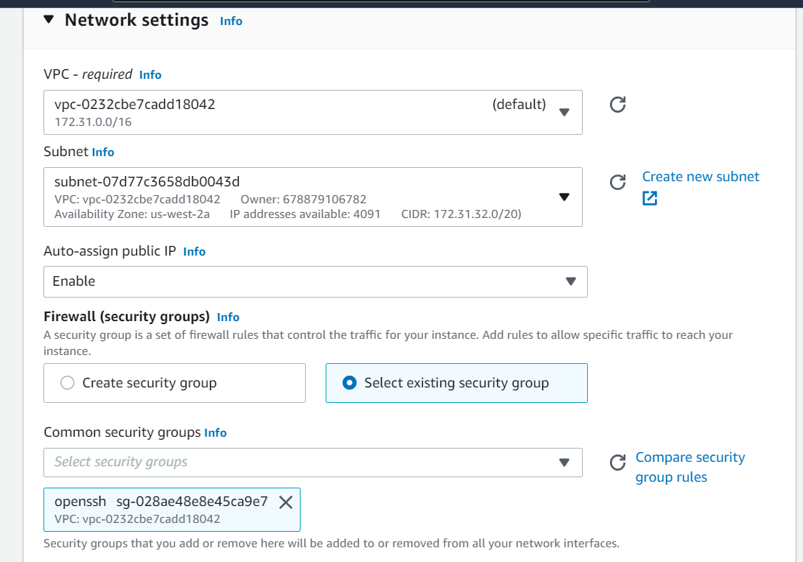Select the Create security group radio option
This screenshot has width=803, height=562.
(175, 383)
